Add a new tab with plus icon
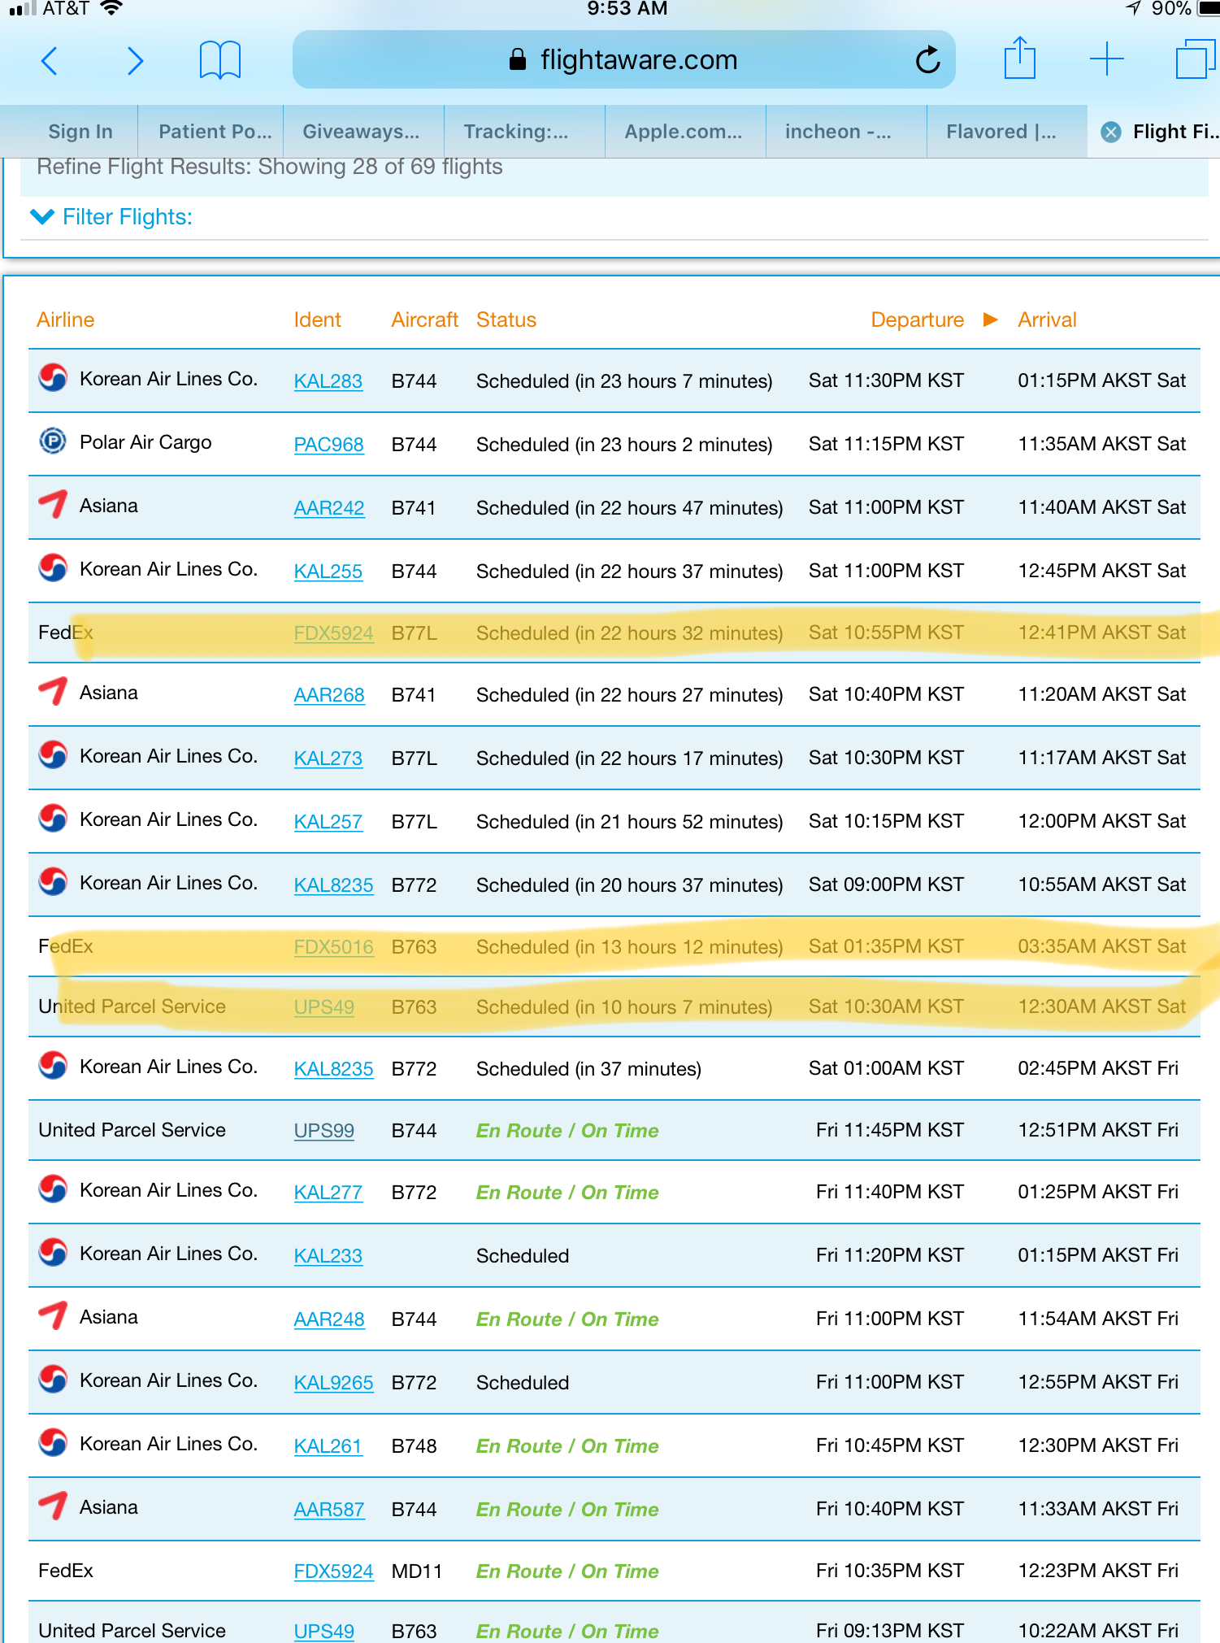This screenshot has width=1220, height=1643. [1106, 59]
